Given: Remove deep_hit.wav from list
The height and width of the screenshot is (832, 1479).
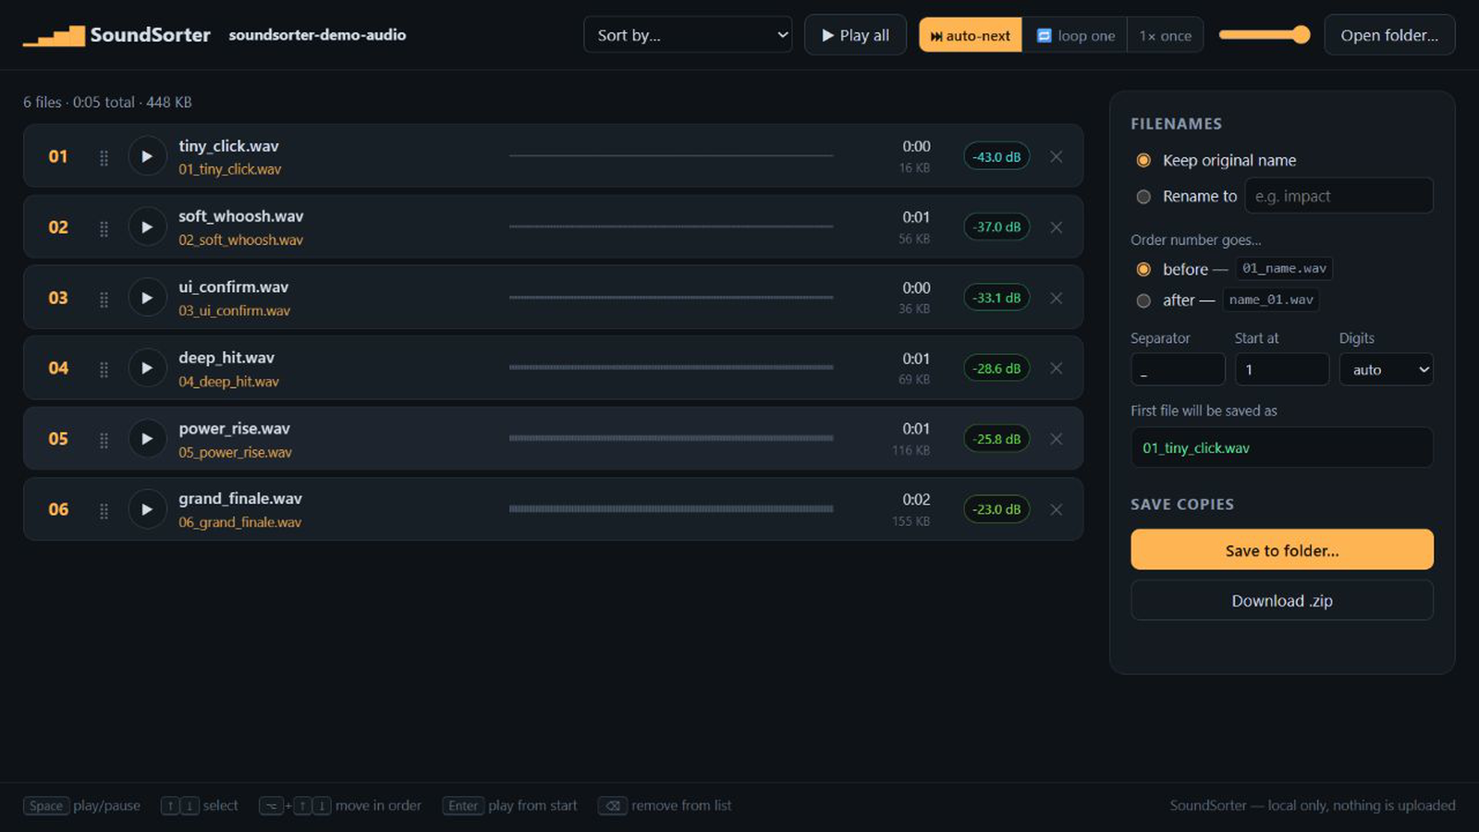Looking at the screenshot, I should [x=1056, y=368].
